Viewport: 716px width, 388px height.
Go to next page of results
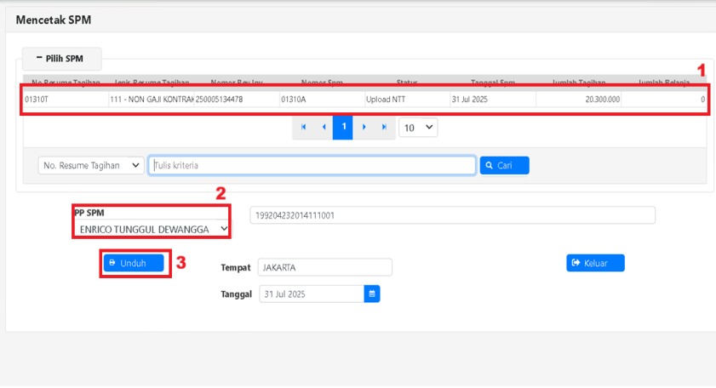coord(364,128)
